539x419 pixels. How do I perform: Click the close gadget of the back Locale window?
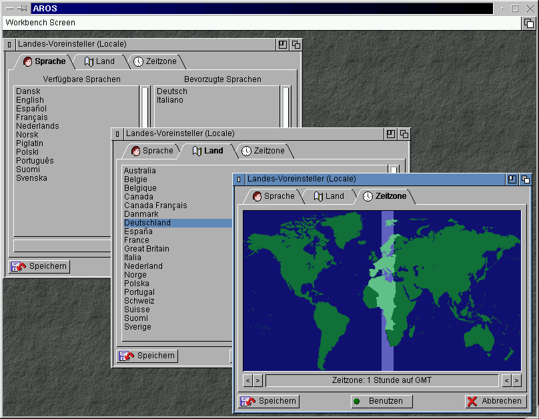(9, 44)
